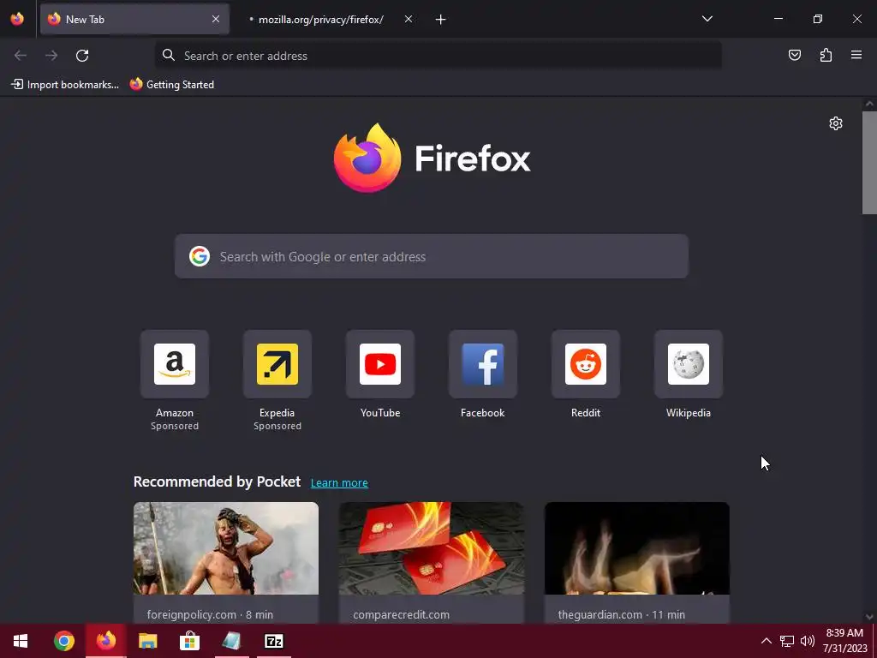Select the New Tab tab
This screenshot has width=877, height=658.
coord(134,20)
